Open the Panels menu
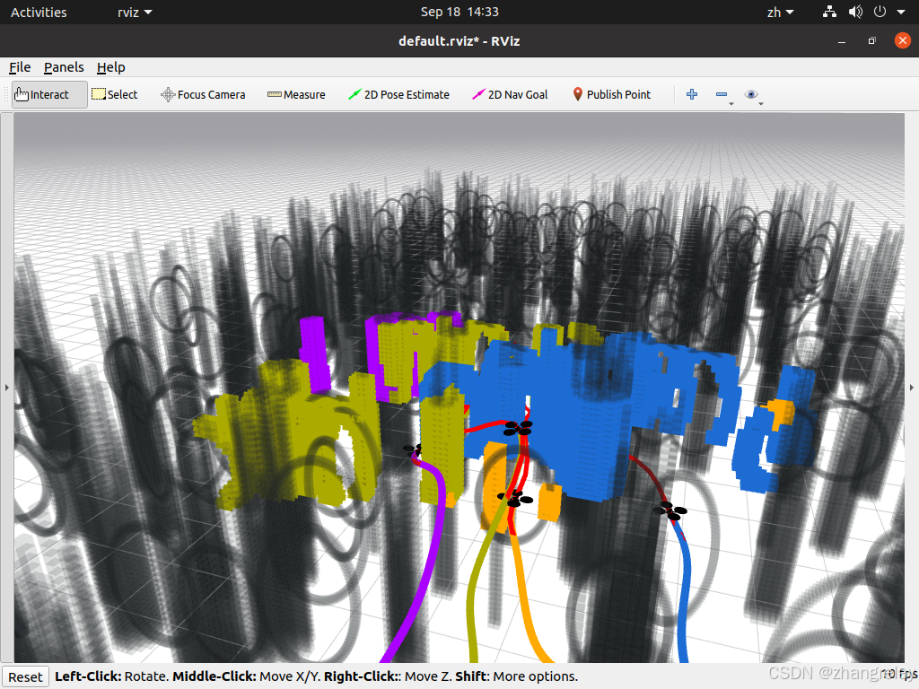 [x=64, y=67]
